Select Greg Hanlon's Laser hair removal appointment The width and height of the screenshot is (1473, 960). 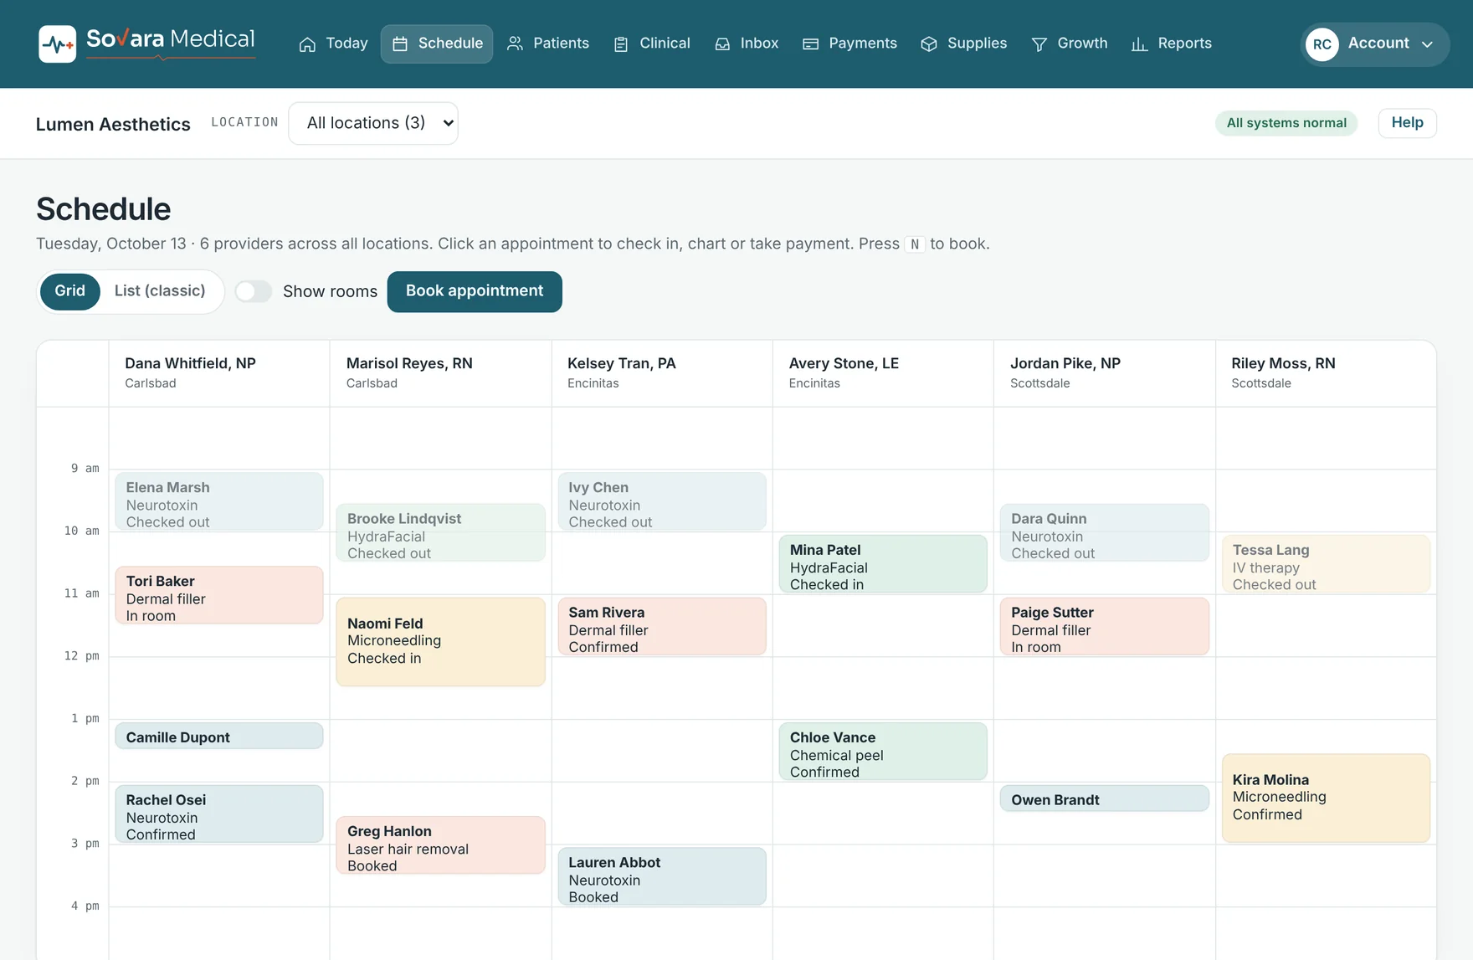tap(440, 845)
